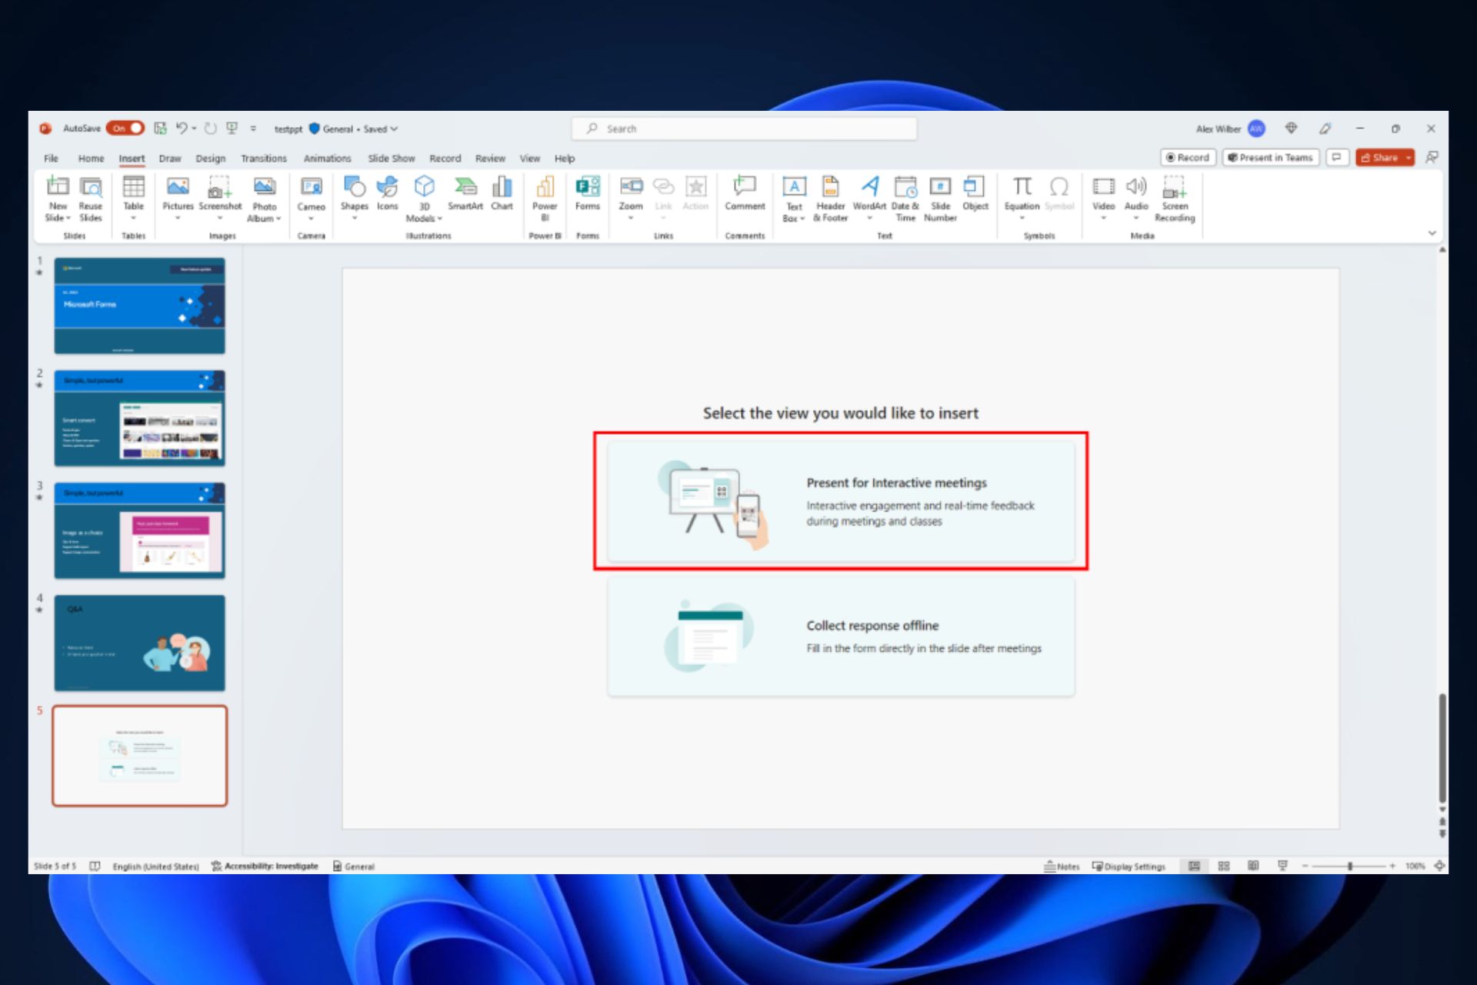This screenshot has width=1477, height=985.
Task: Start Screen Recording from Media group
Action: click(1174, 188)
